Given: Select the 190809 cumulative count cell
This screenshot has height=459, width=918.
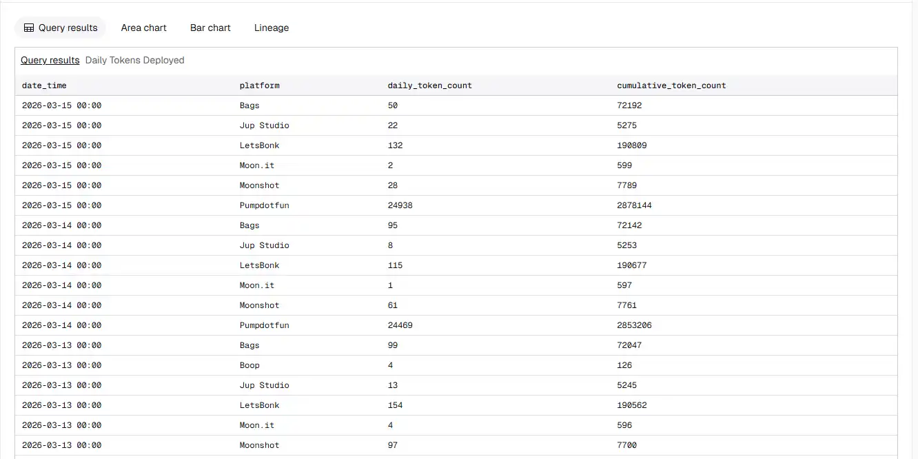Looking at the screenshot, I should point(632,145).
